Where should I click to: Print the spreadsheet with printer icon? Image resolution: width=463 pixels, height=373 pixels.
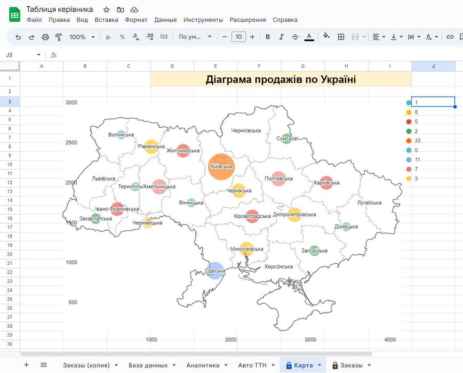[x=45, y=37]
